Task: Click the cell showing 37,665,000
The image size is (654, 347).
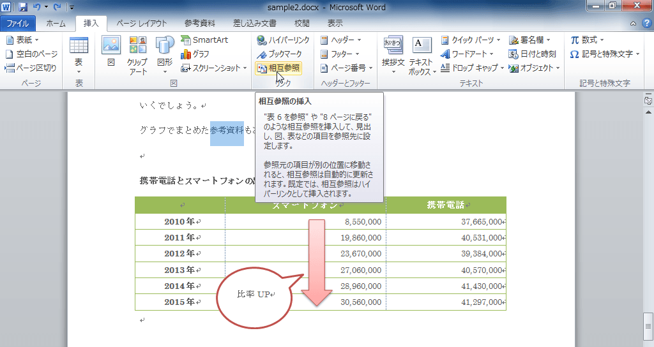Action: (446, 221)
